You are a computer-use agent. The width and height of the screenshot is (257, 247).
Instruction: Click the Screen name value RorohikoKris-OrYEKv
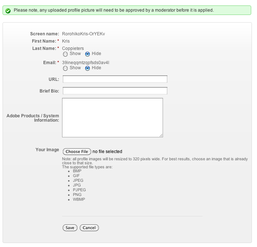(x=83, y=34)
